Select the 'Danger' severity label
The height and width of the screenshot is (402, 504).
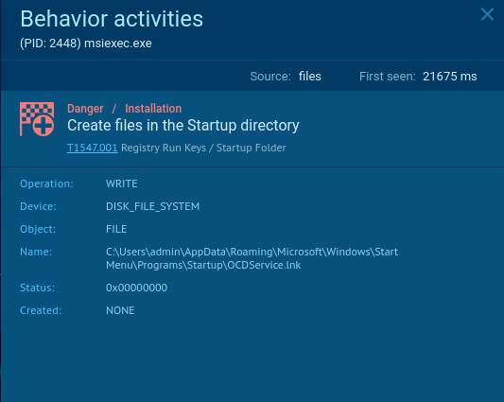85,109
